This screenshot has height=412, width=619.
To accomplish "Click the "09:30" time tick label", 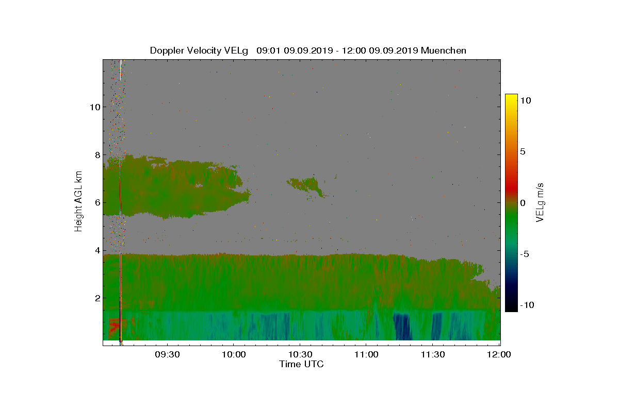I will [167, 355].
